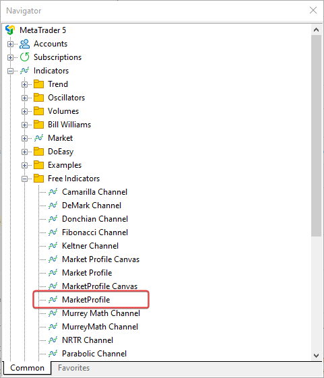Click the Trend folder icon
This screenshot has width=324, height=378.
(x=38, y=84)
